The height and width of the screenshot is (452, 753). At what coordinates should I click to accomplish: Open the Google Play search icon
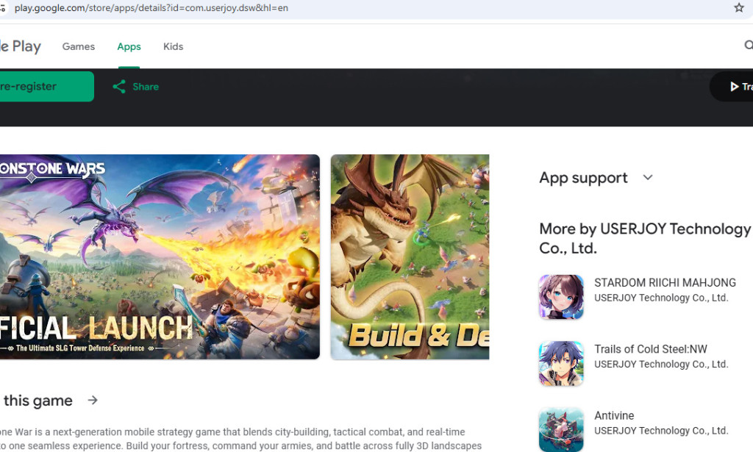tap(749, 46)
